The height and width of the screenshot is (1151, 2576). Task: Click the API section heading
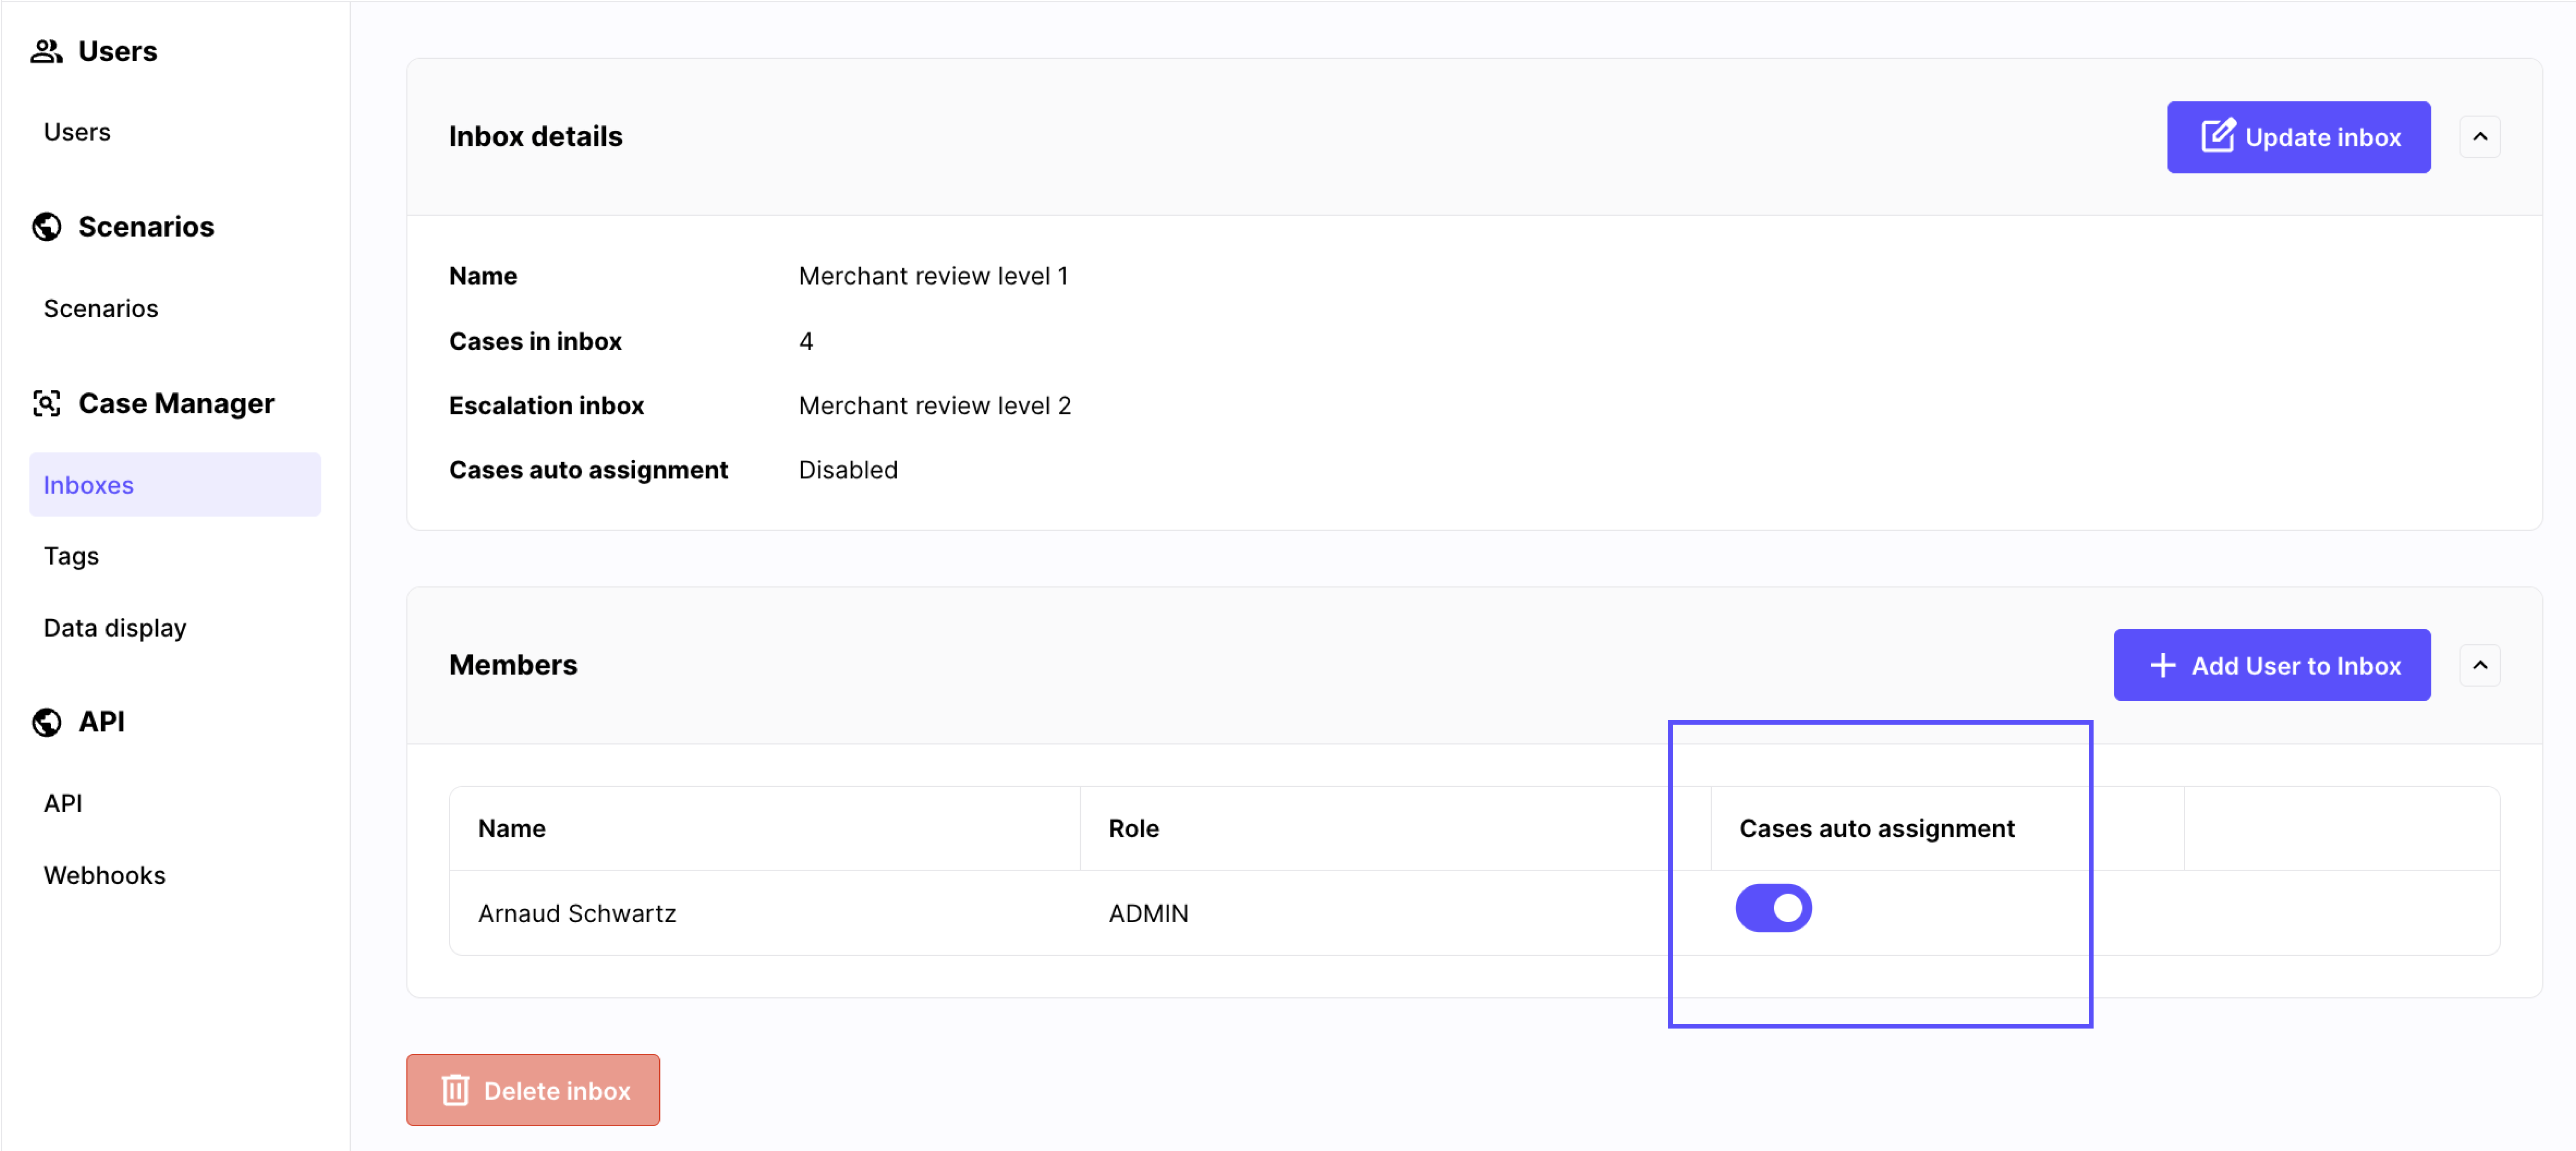[x=102, y=721]
